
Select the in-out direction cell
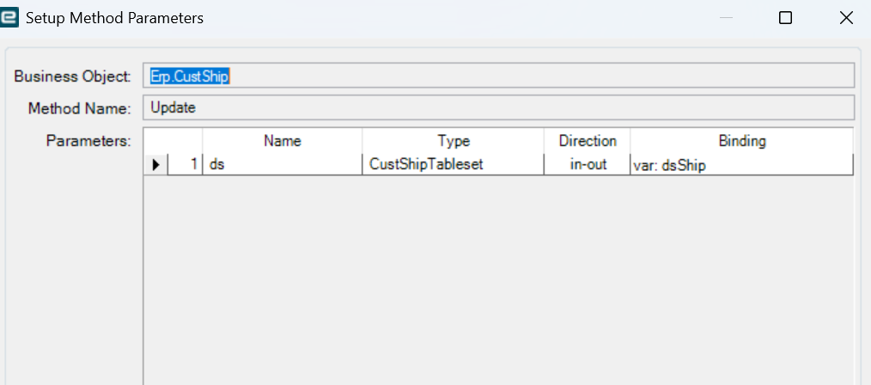pos(588,165)
